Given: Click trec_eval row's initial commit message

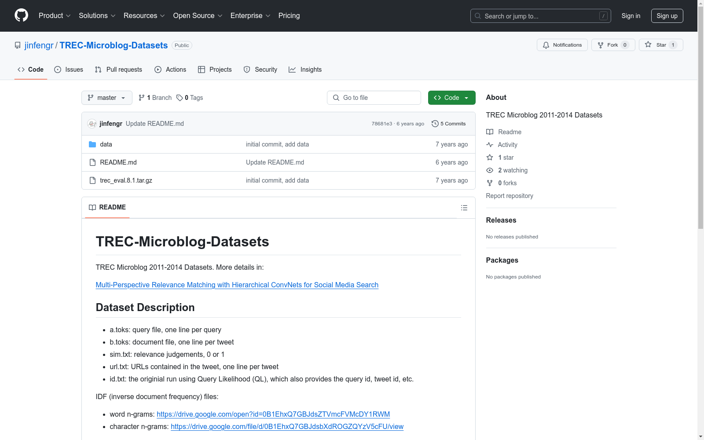Looking at the screenshot, I should pyautogui.click(x=277, y=180).
